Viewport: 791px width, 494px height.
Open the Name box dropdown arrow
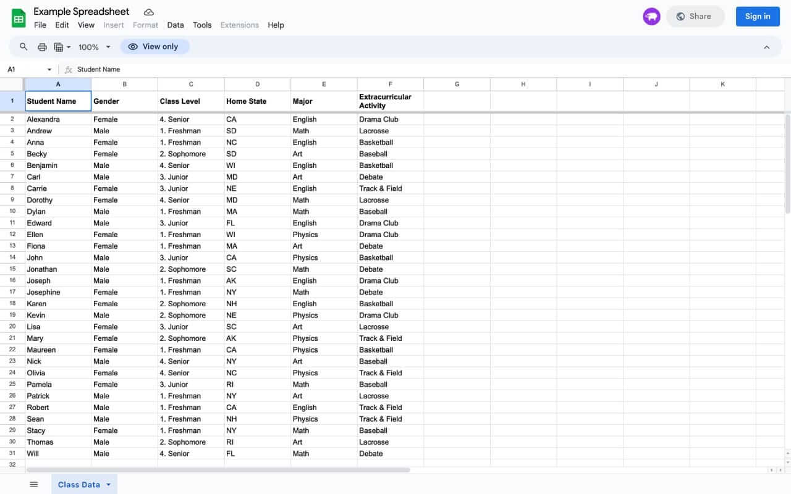click(49, 70)
